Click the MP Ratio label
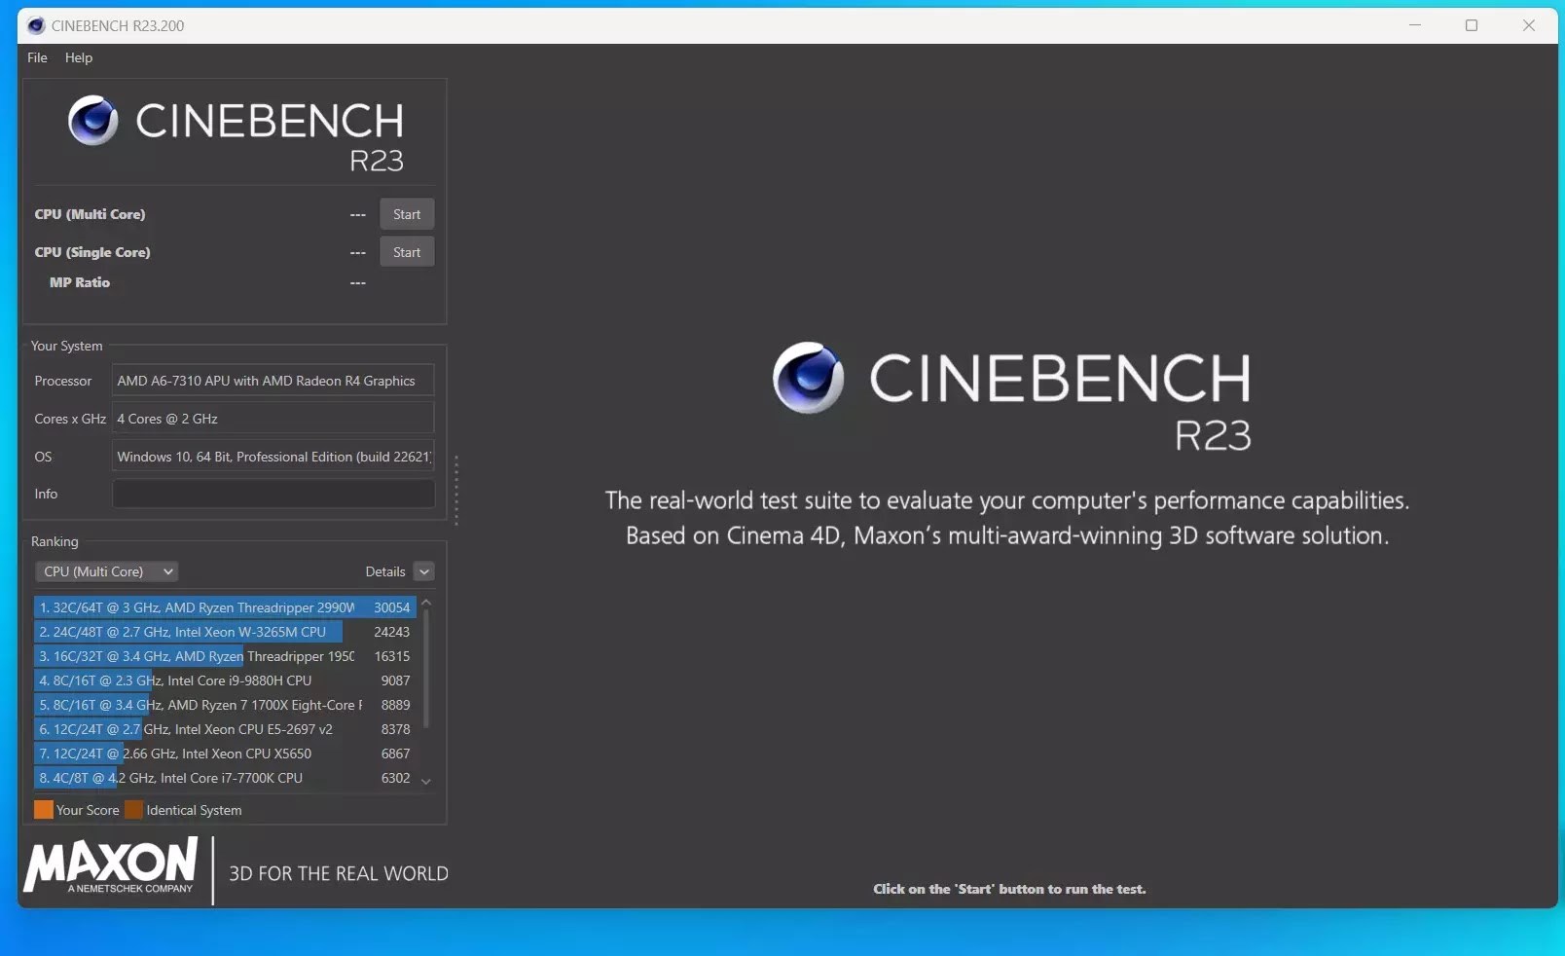Image resolution: width=1565 pixels, height=956 pixels. [x=80, y=282]
